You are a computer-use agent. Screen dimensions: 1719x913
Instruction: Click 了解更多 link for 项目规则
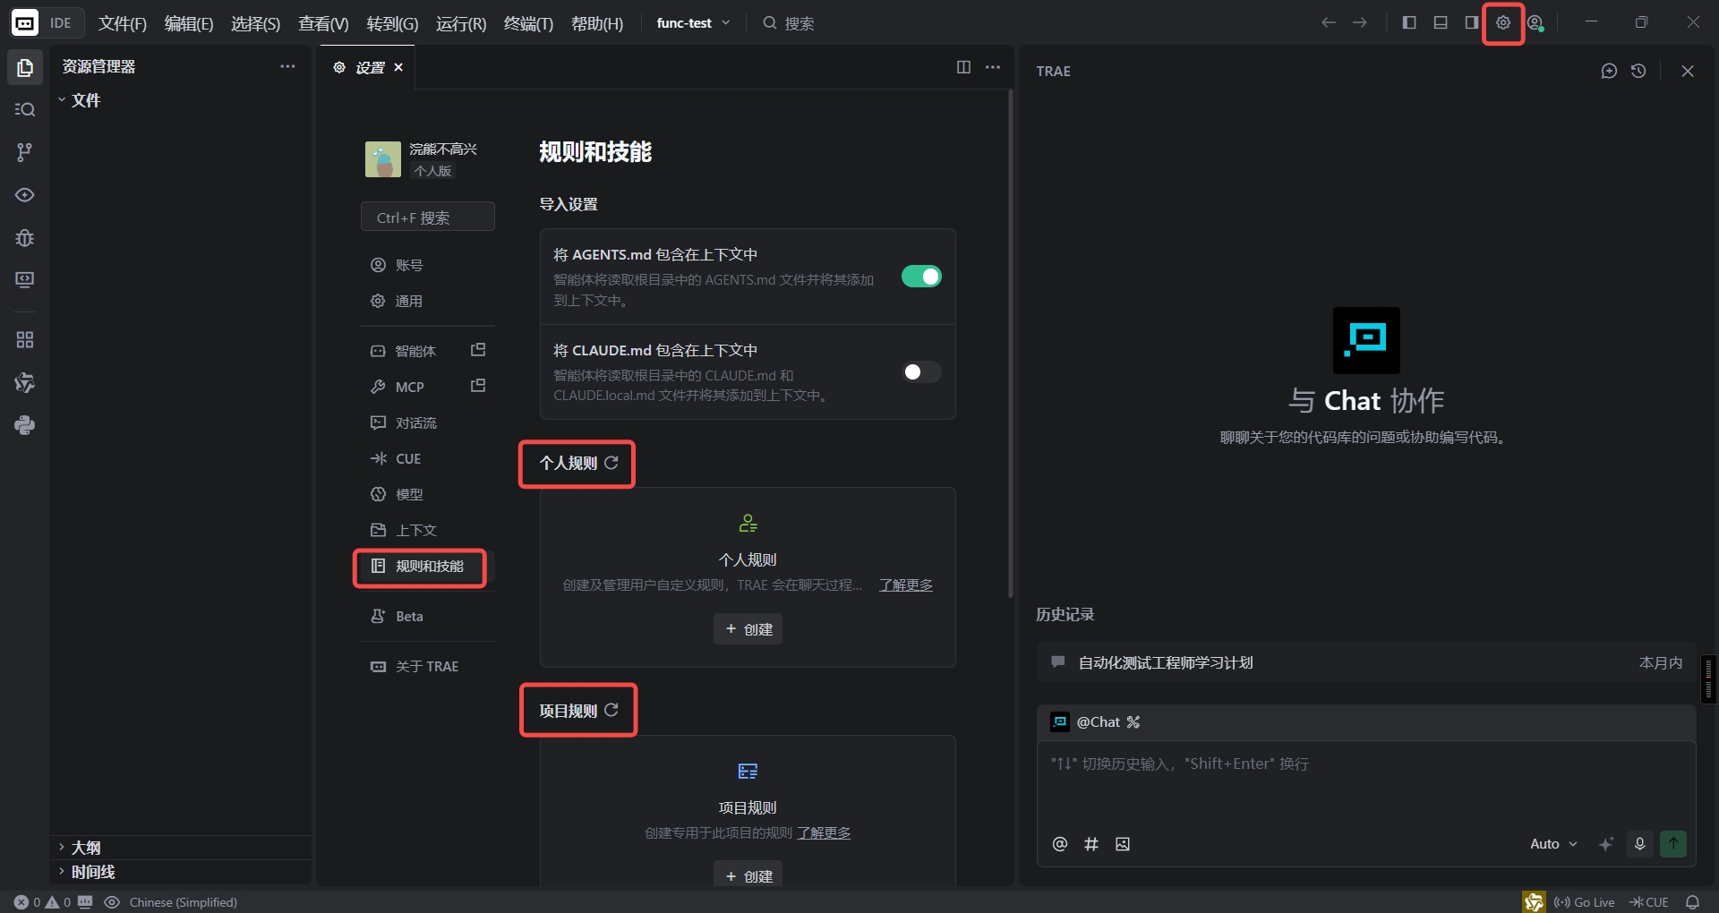824,833
